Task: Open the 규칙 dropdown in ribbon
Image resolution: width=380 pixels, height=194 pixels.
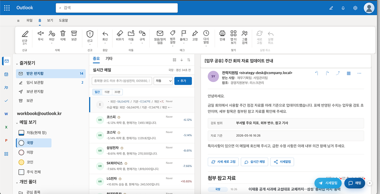Action: coord(142,43)
